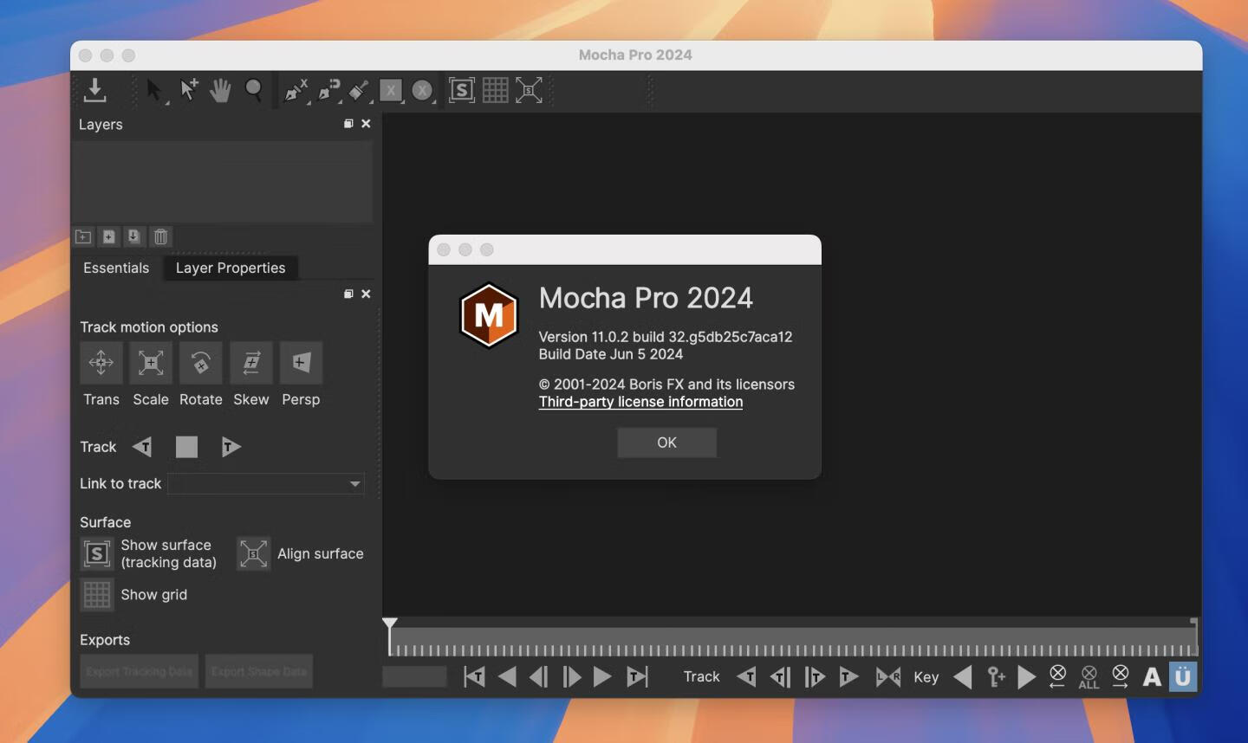Go to the out point frame
The height and width of the screenshot is (743, 1248).
[x=637, y=676]
